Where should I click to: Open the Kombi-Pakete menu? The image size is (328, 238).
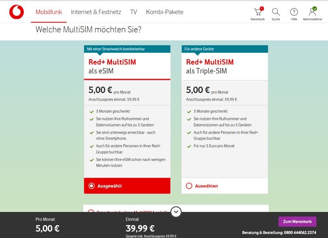click(x=165, y=12)
